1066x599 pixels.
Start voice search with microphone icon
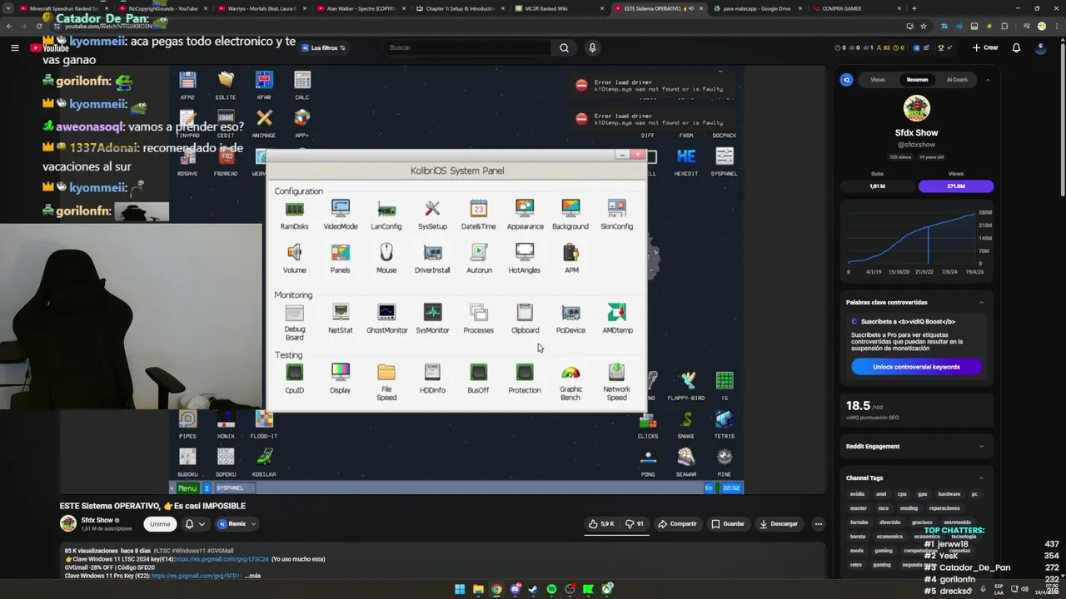(592, 47)
